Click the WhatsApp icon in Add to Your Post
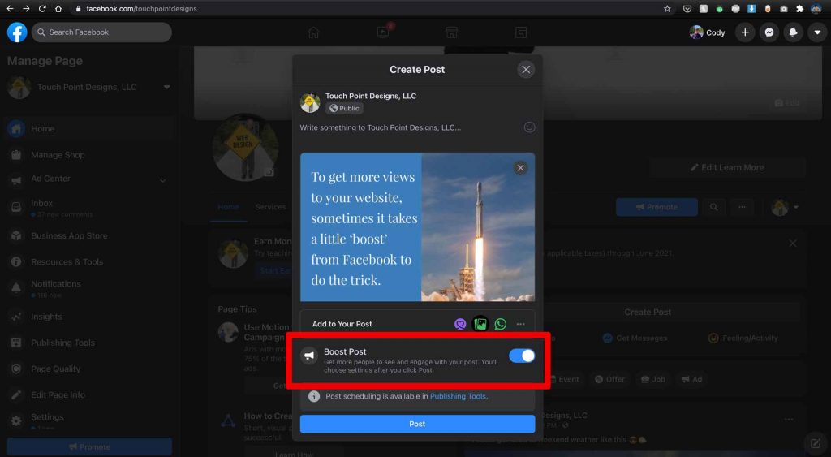Image resolution: width=831 pixels, height=457 pixels. tap(501, 324)
